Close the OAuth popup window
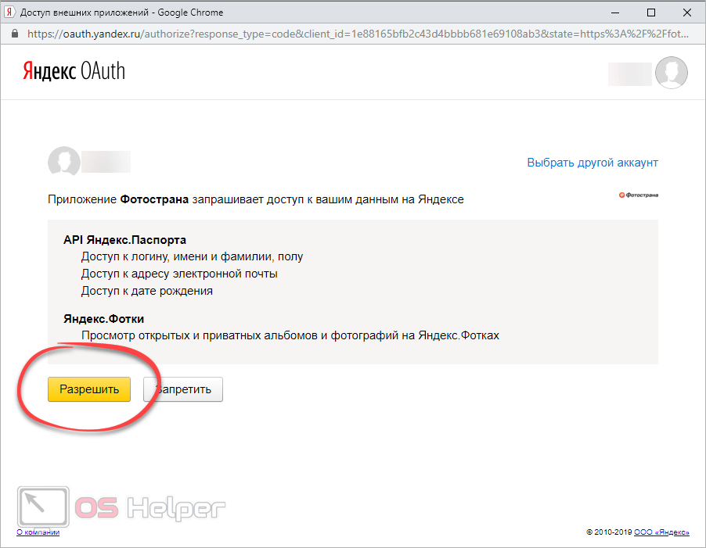The height and width of the screenshot is (548, 706). [687, 13]
